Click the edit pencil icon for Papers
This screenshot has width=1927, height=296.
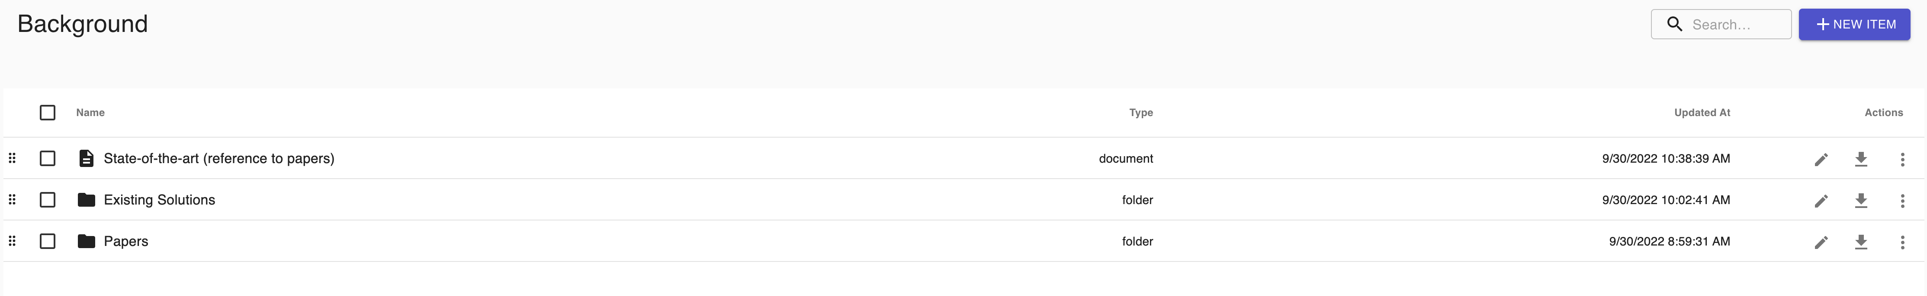pos(1821,242)
